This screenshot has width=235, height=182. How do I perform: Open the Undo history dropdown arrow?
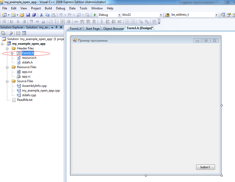point(65,15)
